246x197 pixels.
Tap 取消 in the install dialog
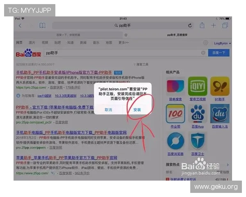pos(108,110)
